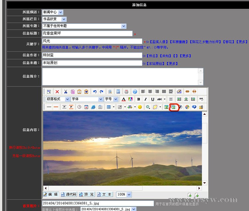Click the 【春花】 keyword link
Viewport: 249px width, 211px height.
click(x=228, y=42)
